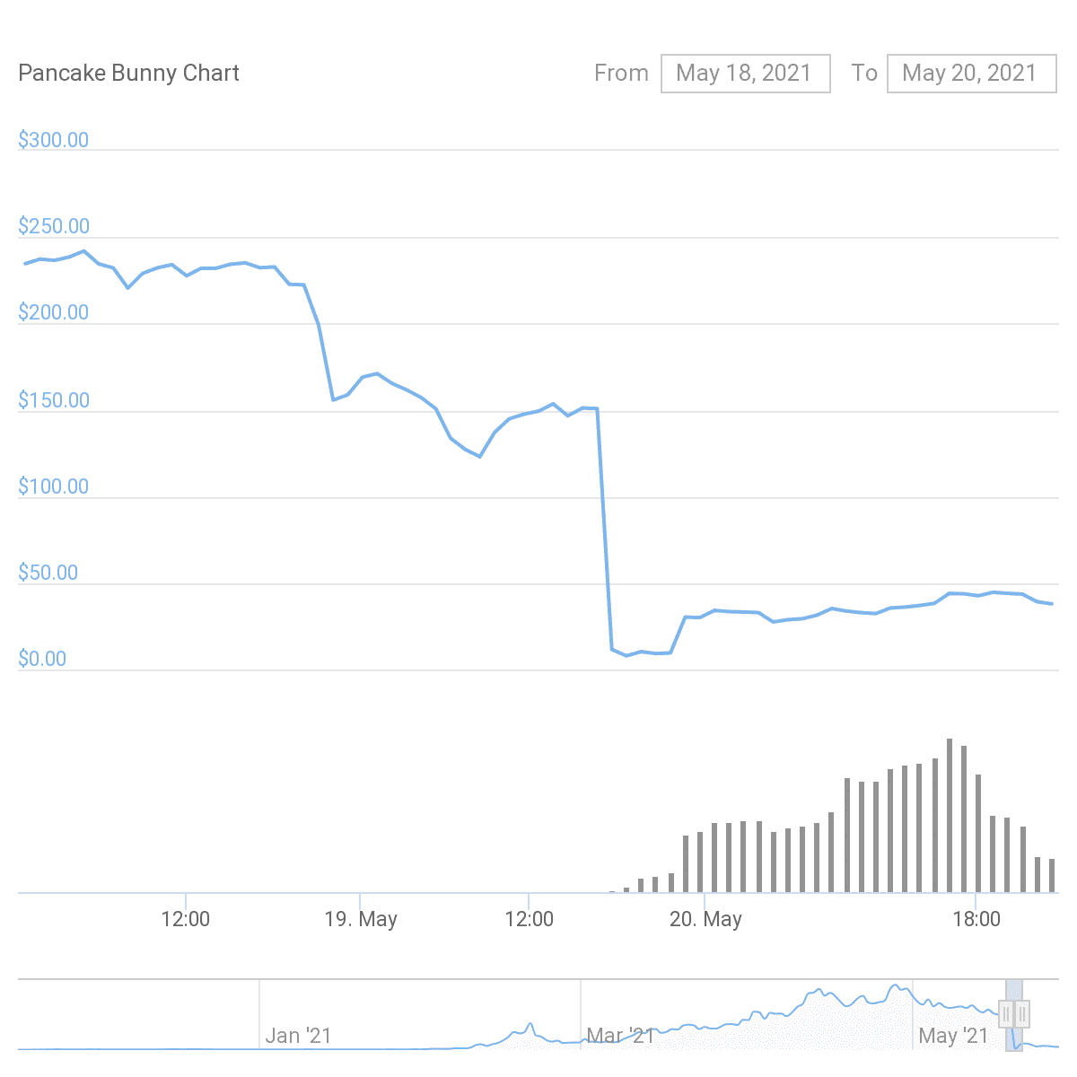Click the $250.00 price axis label
Screen dimensions: 1077x1077
click(x=54, y=226)
